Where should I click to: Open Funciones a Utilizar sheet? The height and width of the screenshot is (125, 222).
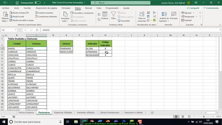pyautogui.click(x=134, y=112)
